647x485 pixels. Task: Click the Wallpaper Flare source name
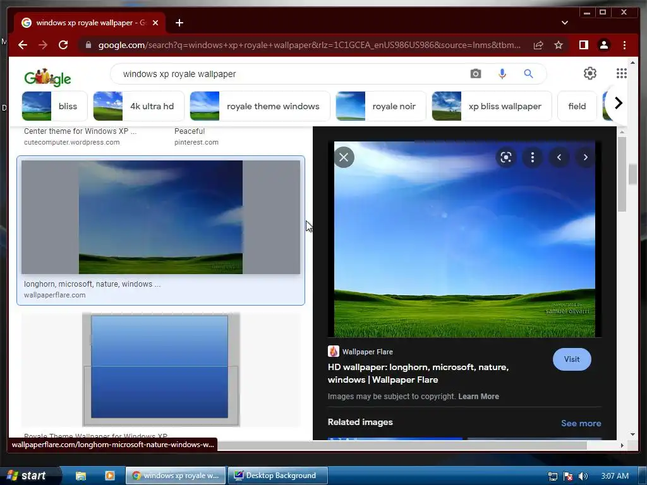pos(367,352)
